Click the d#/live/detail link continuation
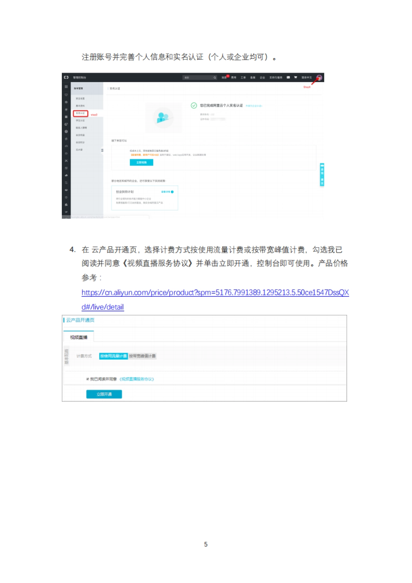 (103, 307)
